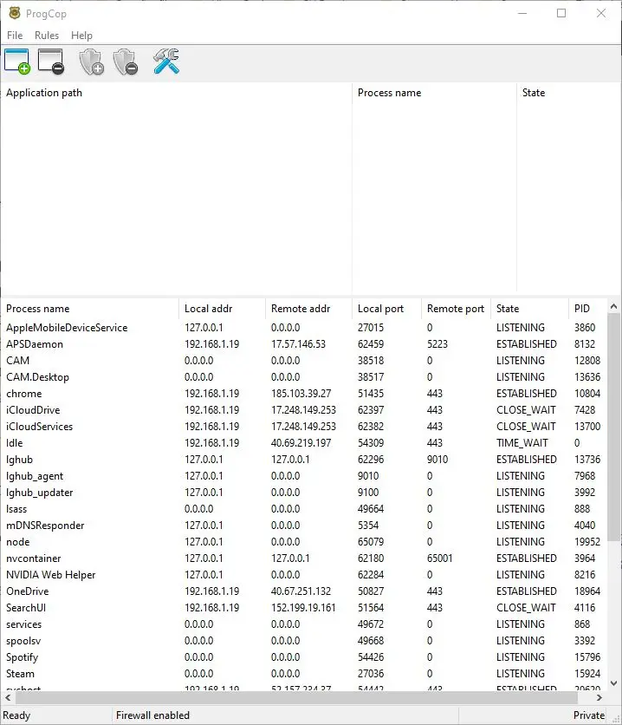622x725 pixels.
Task: Select the SearchUI process row
Action: (x=303, y=608)
